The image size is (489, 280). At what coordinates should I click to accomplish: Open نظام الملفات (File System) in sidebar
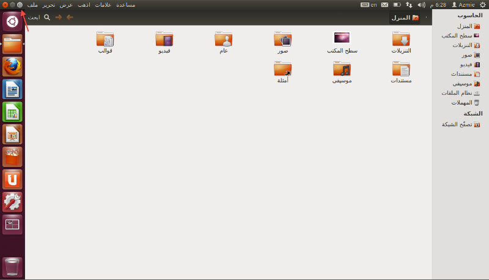click(460, 93)
